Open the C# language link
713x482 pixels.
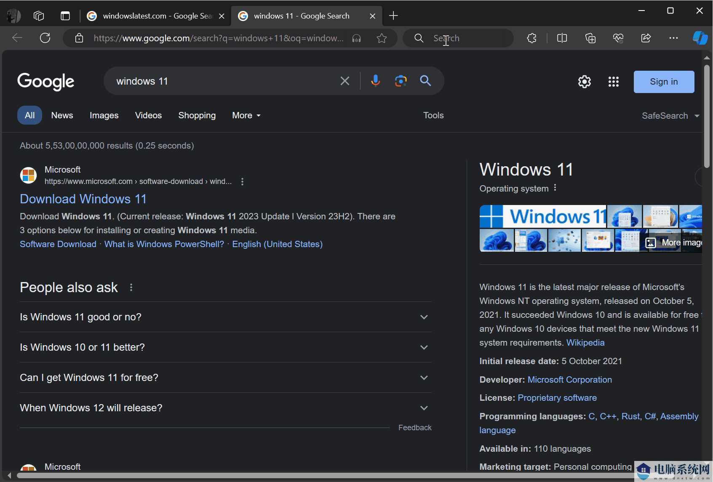[x=650, y=416]
